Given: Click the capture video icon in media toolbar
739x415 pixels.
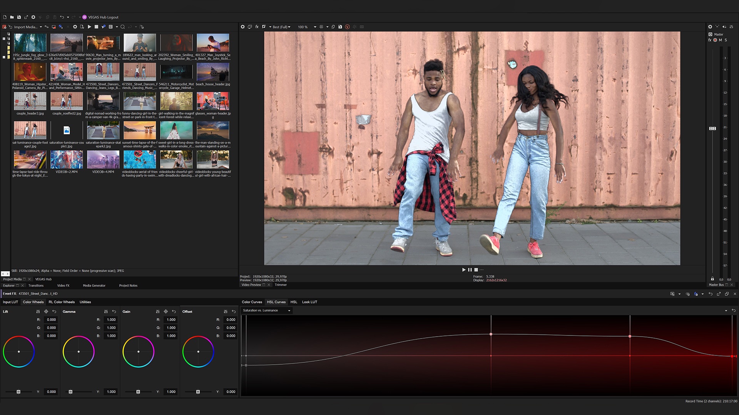Looking at the screenshot, I should (54, 27).
